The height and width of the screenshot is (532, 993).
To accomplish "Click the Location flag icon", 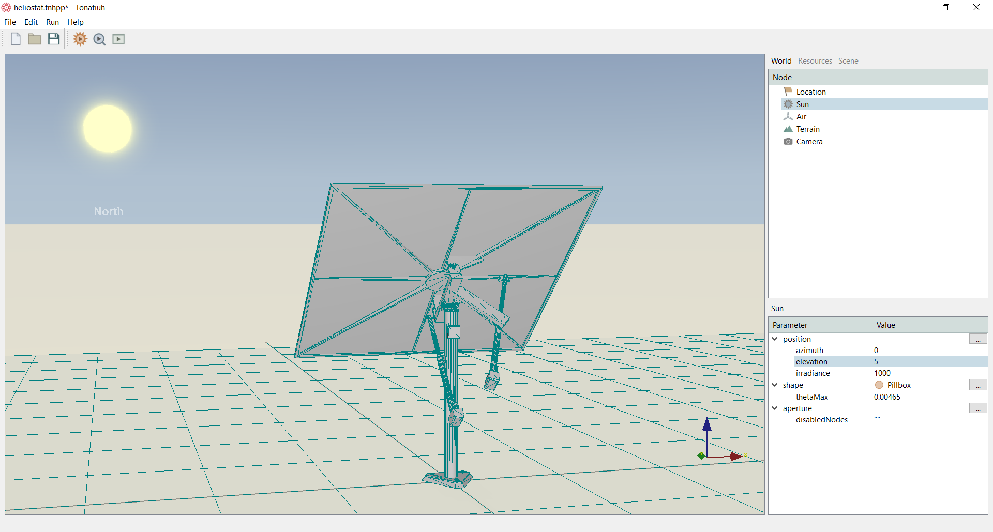I will click(x=788, y=92).
